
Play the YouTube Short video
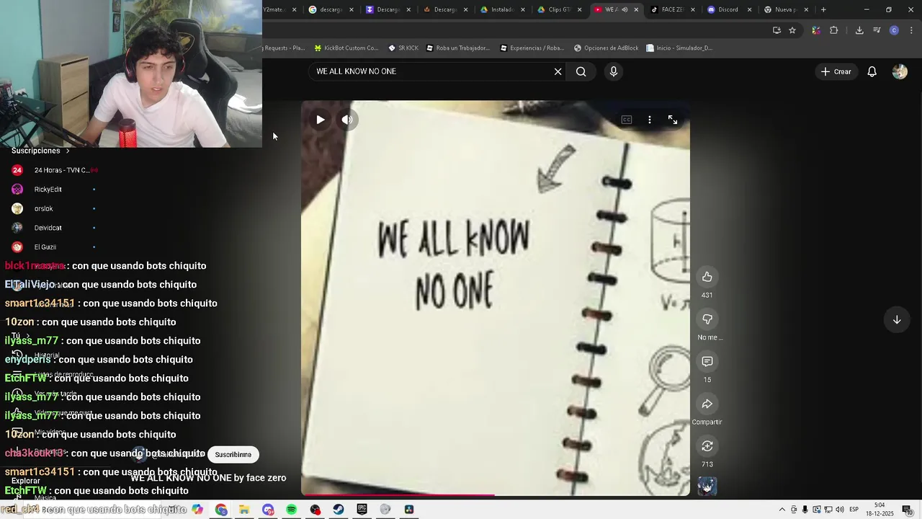tap(321, 120)
